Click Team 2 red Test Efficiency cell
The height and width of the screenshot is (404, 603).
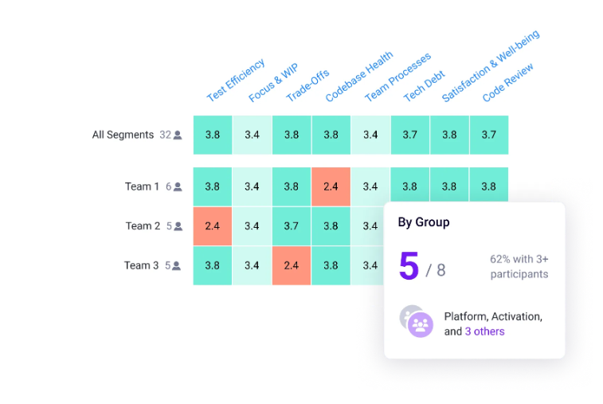tap(213, 226)
